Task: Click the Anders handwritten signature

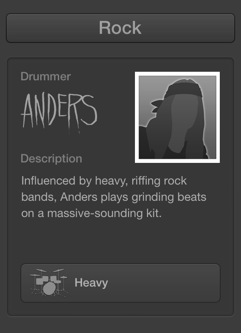Action: click(x=59, y=112)
